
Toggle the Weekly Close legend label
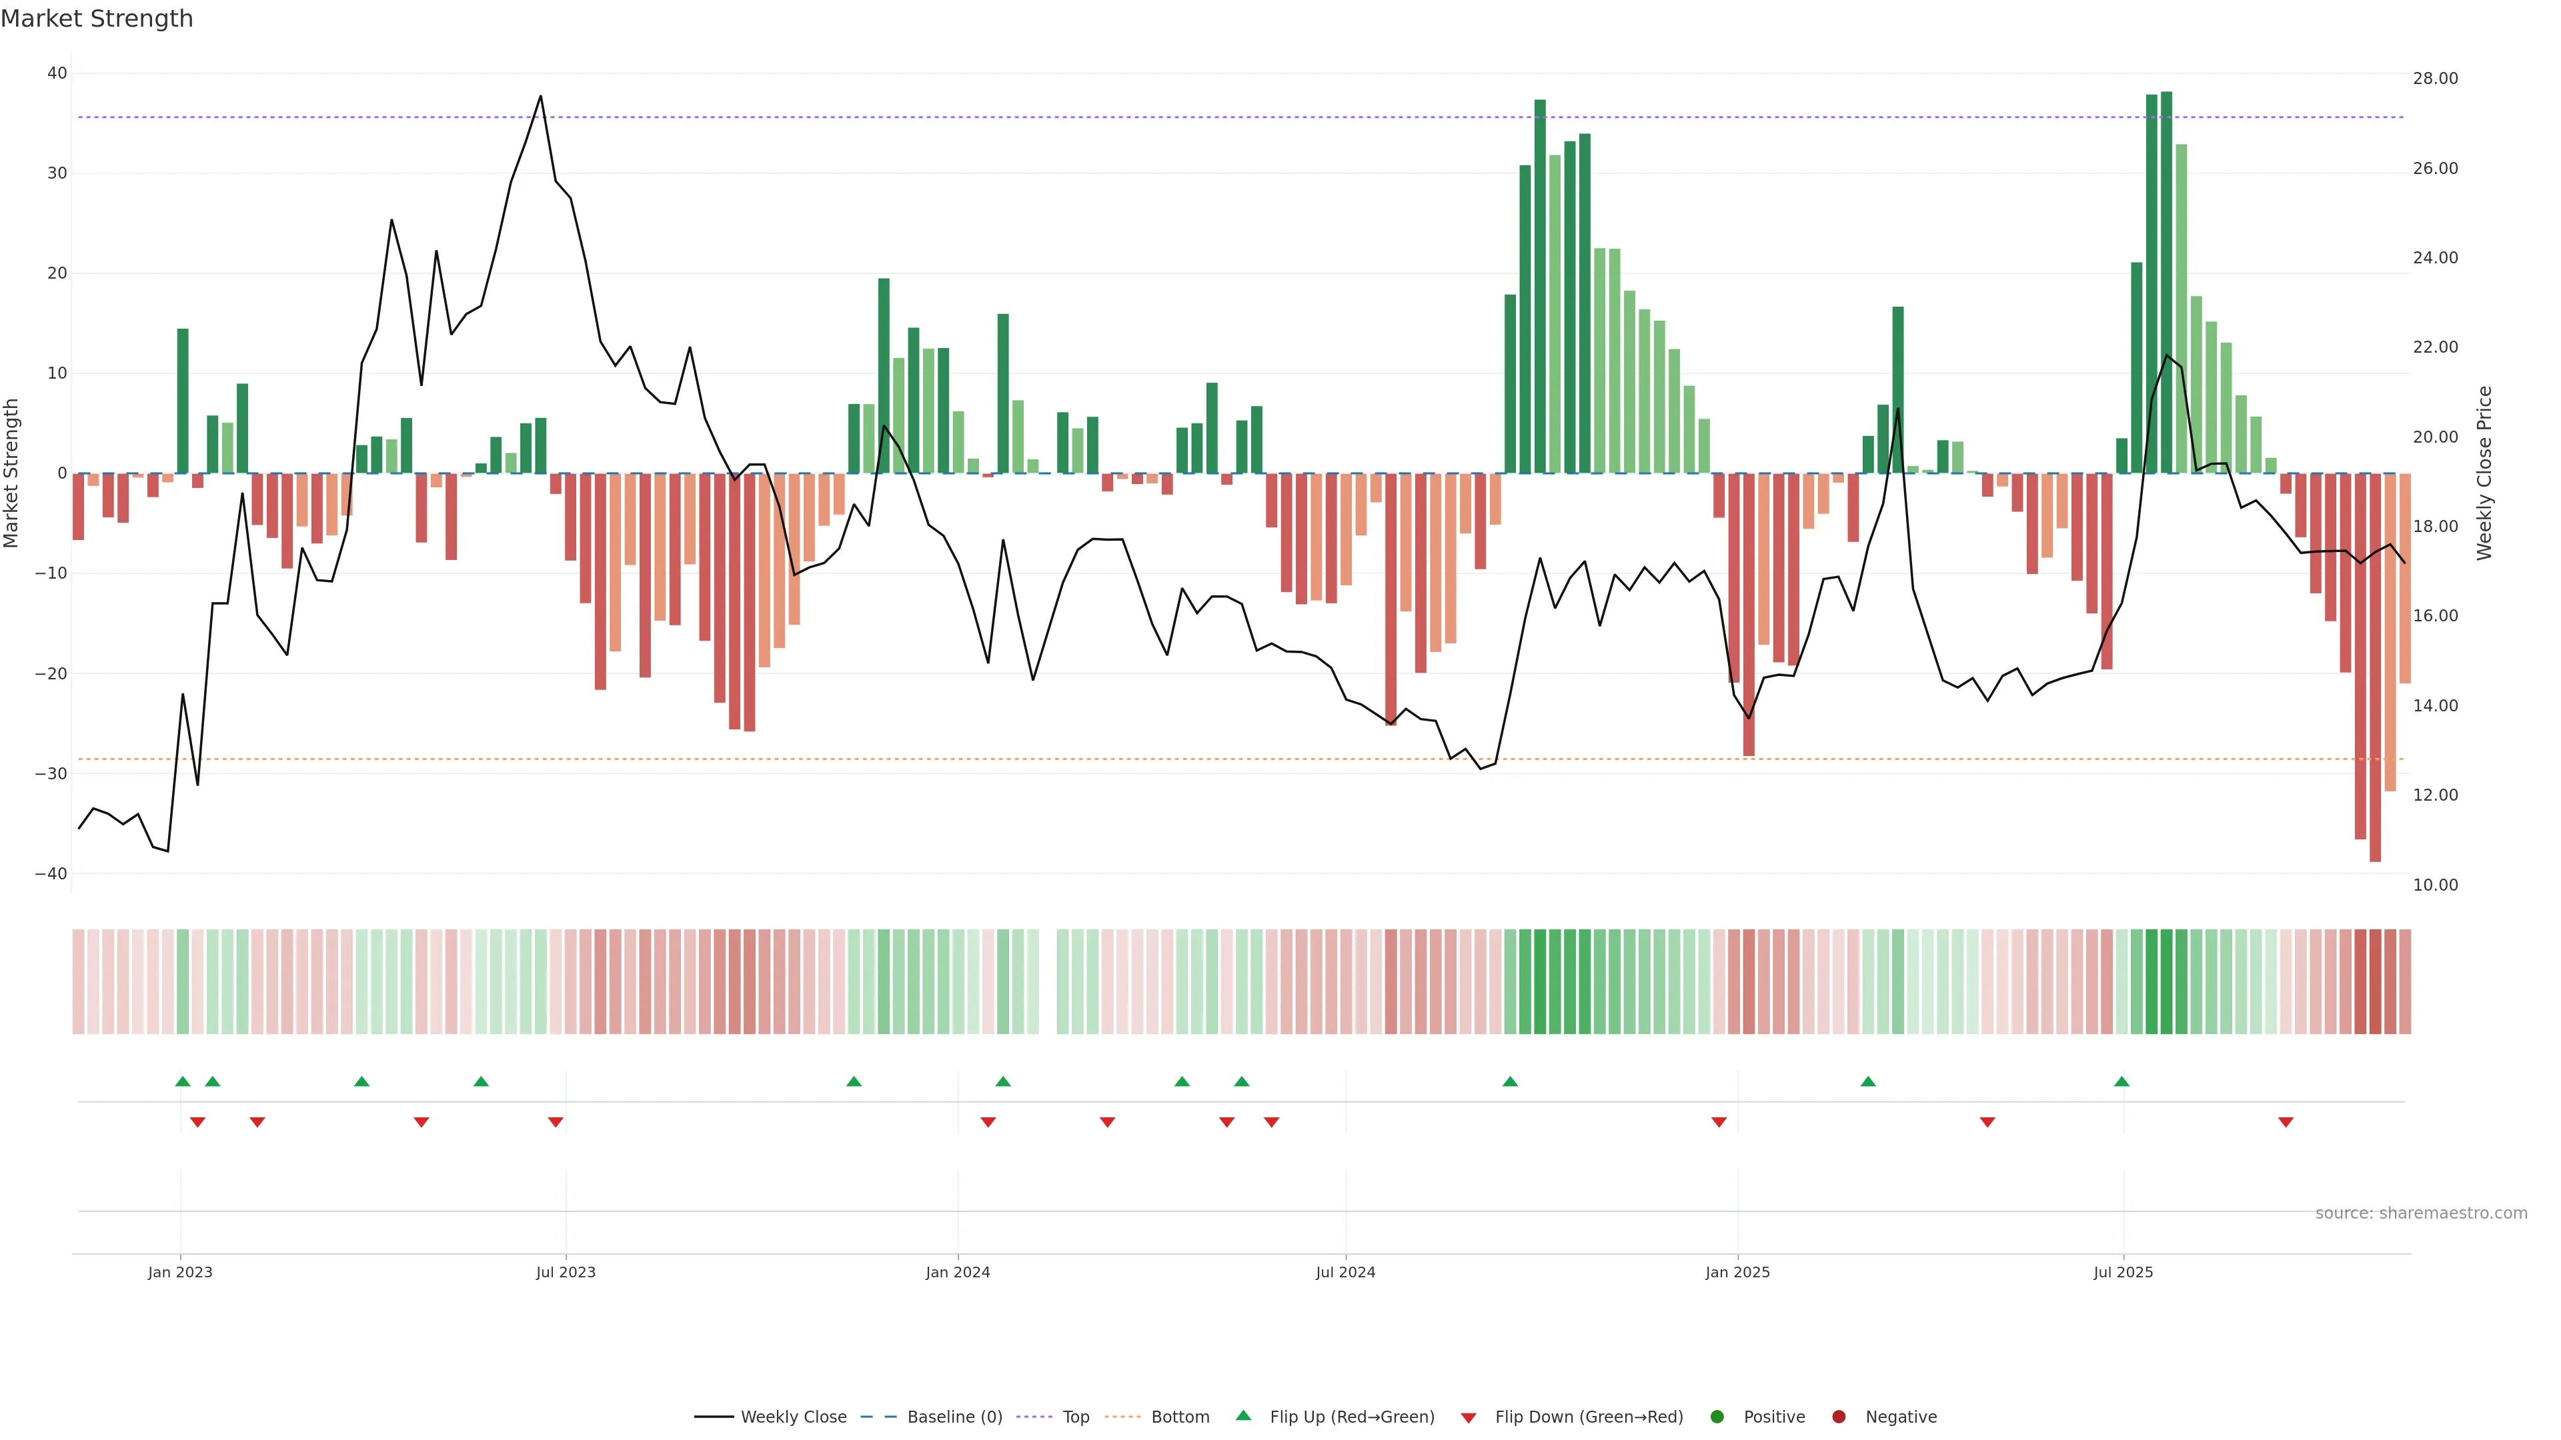[x=794, y=1417]
